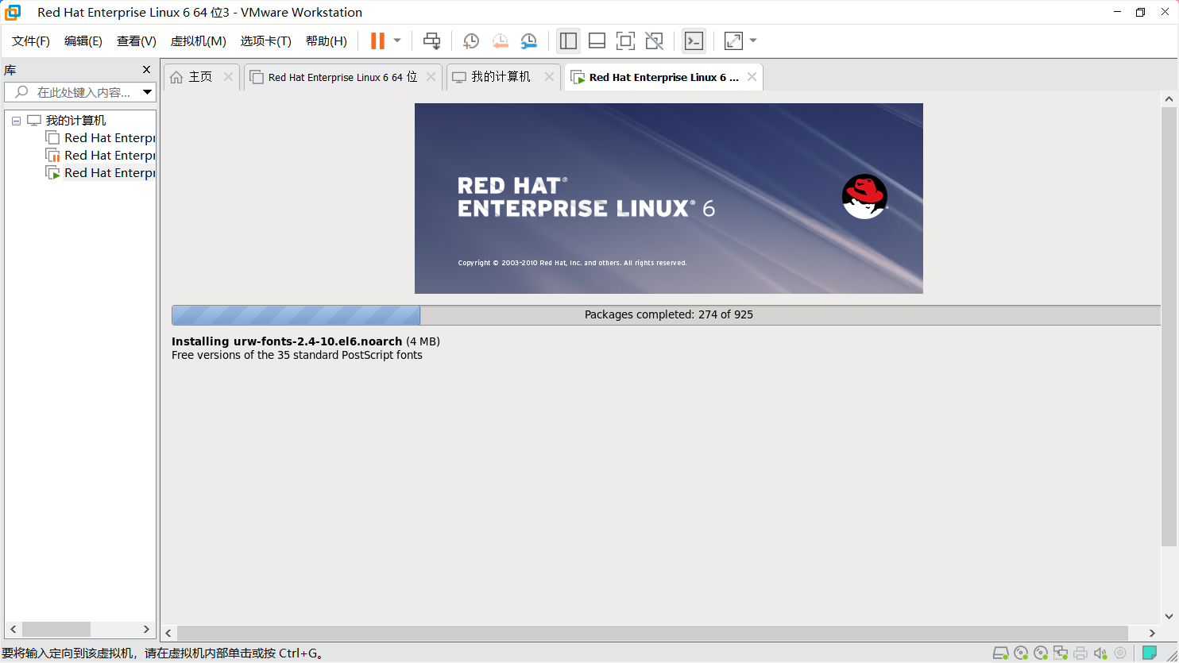Close the 主页 tab
1179x663 pixels.
coord(228,77)
